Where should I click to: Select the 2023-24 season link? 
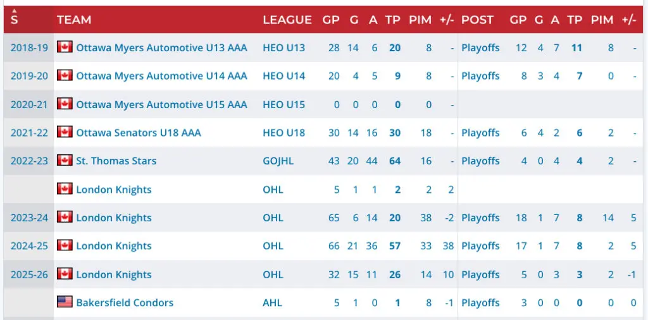[29, 218]
